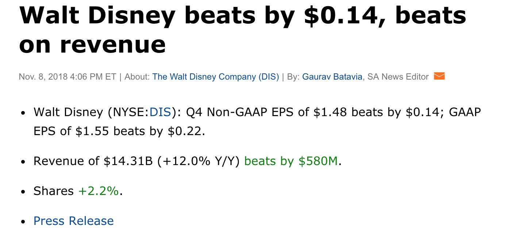524x241 pixels.
Task: Click the Nov. 8, 2018 timestamp
Action: [x=68, y=77]
